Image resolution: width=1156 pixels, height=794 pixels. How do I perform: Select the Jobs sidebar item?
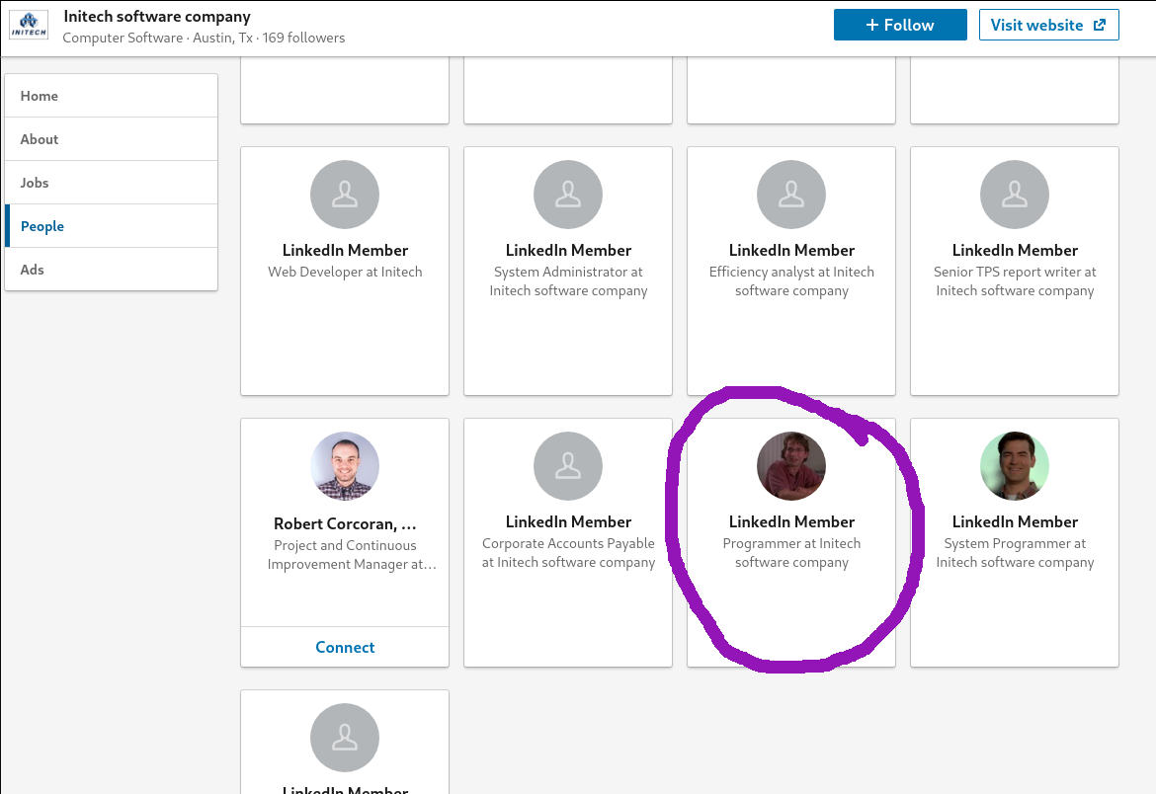pos(111,183)
